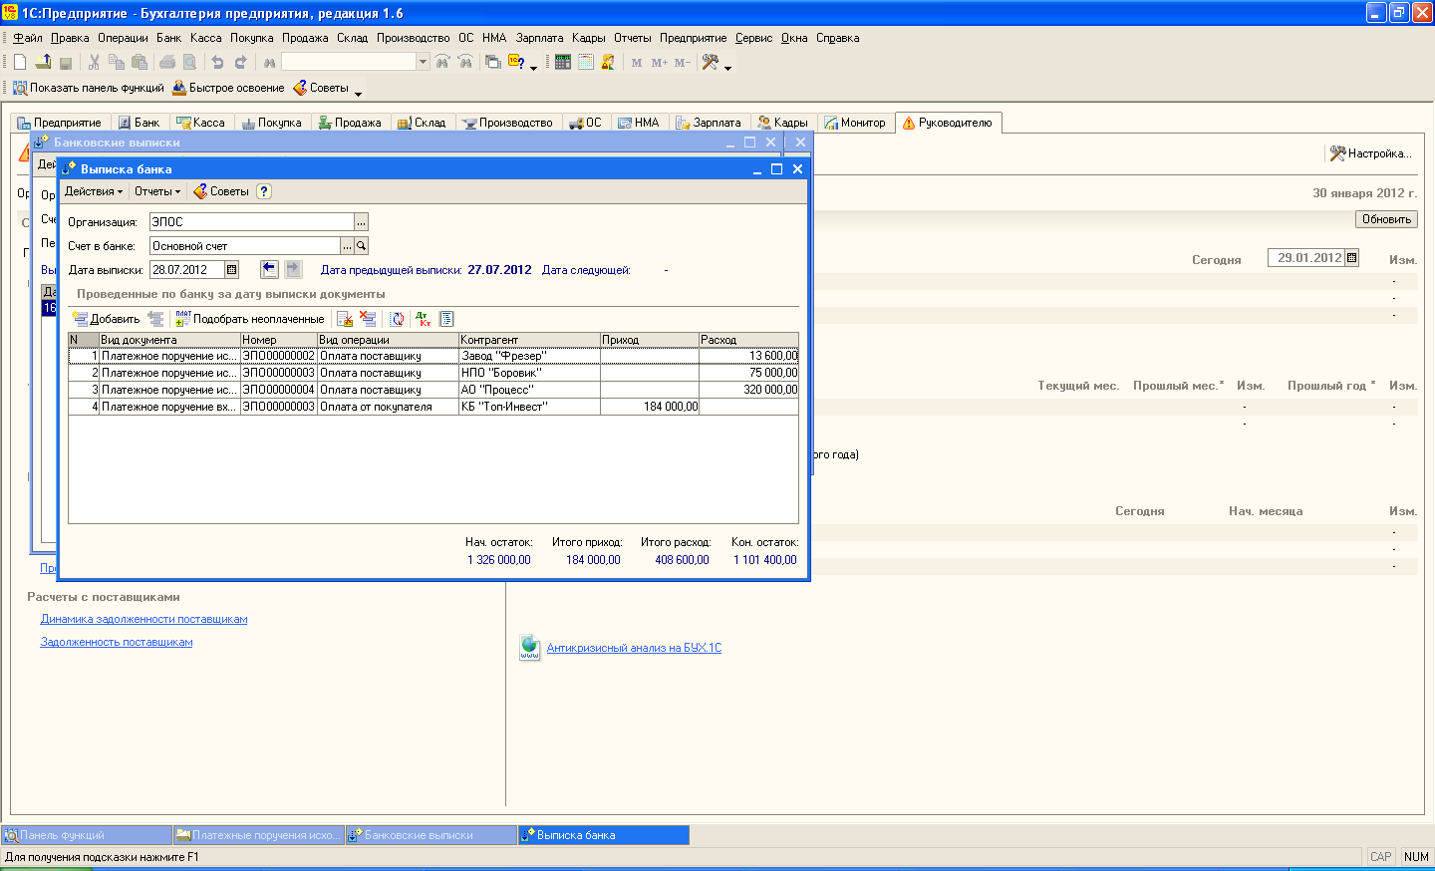Click the Open file icon in main toolbar

tap(43, 62)
